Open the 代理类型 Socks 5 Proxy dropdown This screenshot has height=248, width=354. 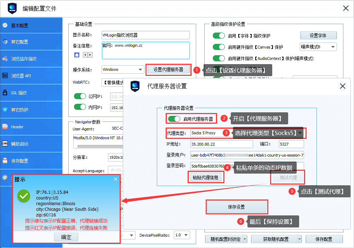(247, 133)
